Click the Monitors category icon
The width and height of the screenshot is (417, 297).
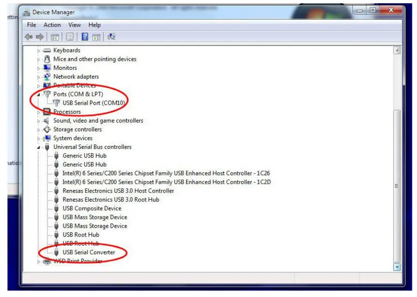47,68
